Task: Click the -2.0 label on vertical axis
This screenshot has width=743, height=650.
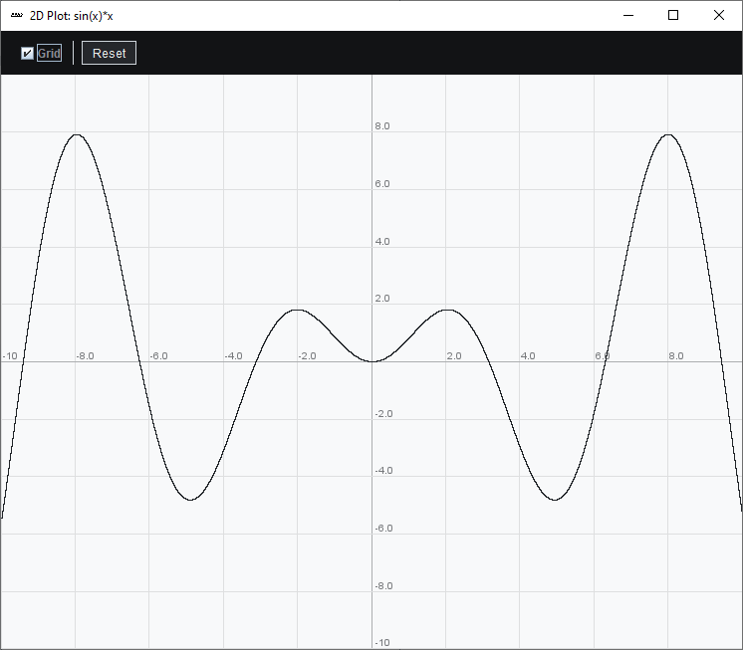Action: point(383,414)
